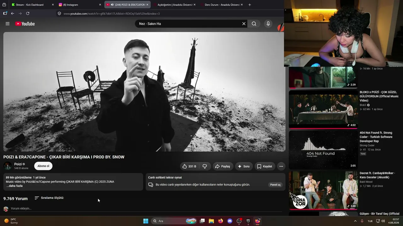Play the BLOK3 x POİZİ video thumbnail
This screenshot has height=226, width=403.
click(323, 109)
